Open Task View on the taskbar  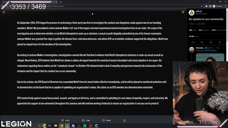pos(50,126)
